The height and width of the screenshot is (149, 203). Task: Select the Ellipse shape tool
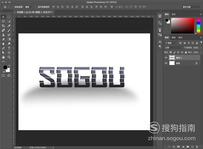click(x=9, y=53)
